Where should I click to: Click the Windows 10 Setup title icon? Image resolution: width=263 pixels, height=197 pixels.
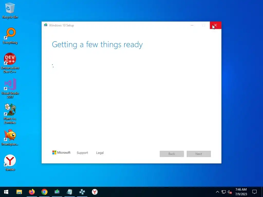pyautogui.click(x=45, y=25)
